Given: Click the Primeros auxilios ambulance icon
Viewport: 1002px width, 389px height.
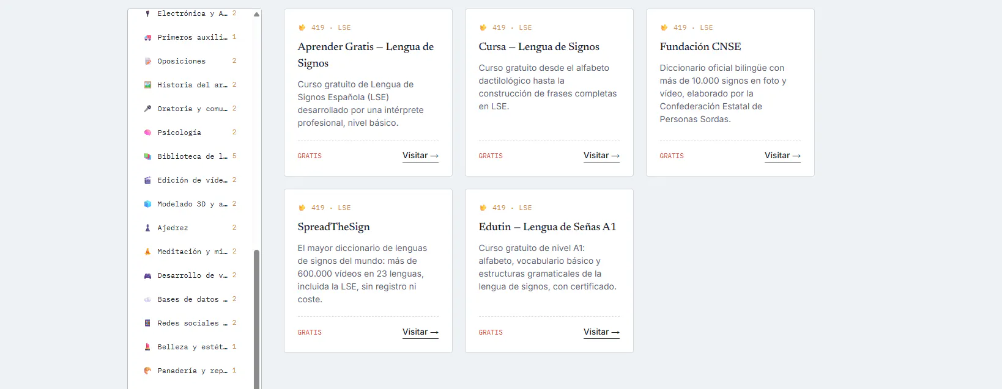Looking at the screenshot, I should coord(147,37).
